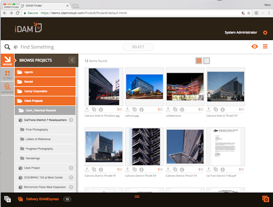The image size is (273, 207).
Task: Collapse the Clark Projects folder
Action: [45, 101]
